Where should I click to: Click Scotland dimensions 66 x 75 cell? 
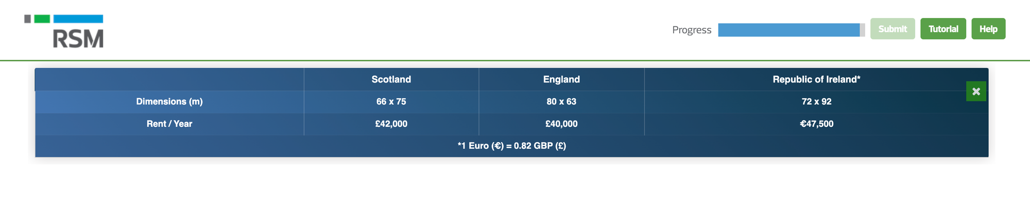pos(391,102)
